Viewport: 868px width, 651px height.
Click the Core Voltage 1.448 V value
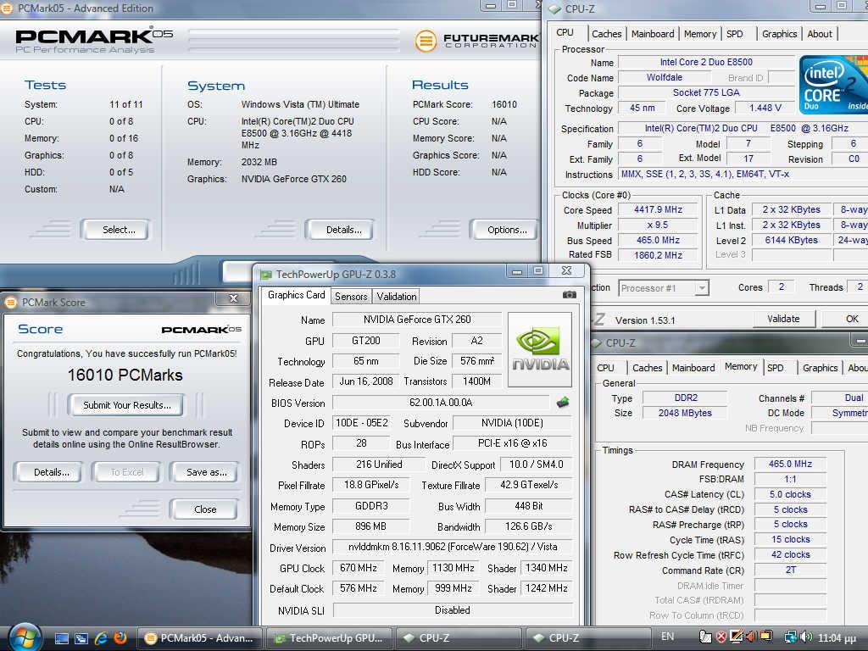click(x=765, y=108)
